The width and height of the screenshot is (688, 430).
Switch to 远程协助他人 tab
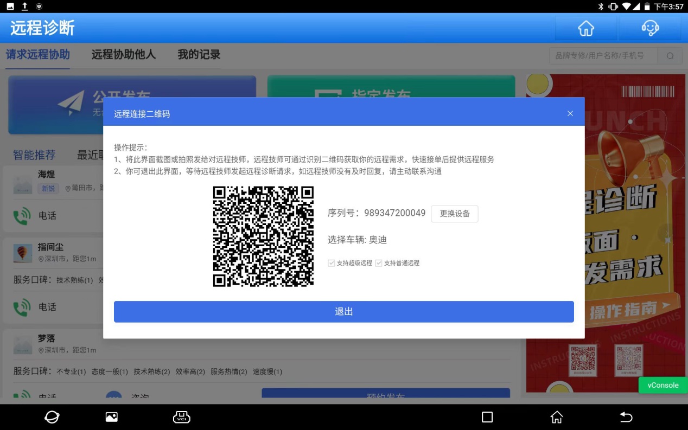[x=123, y=55]
